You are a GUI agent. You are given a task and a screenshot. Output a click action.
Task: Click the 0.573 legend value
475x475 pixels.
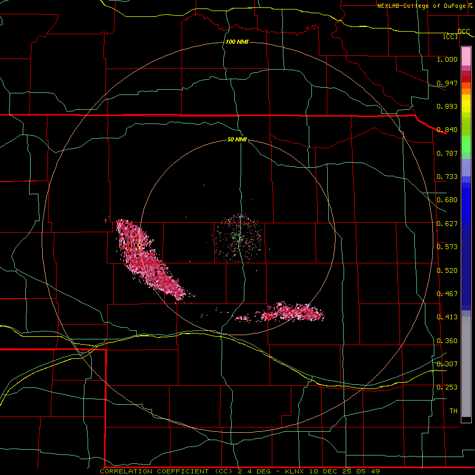tap(447, 247)
